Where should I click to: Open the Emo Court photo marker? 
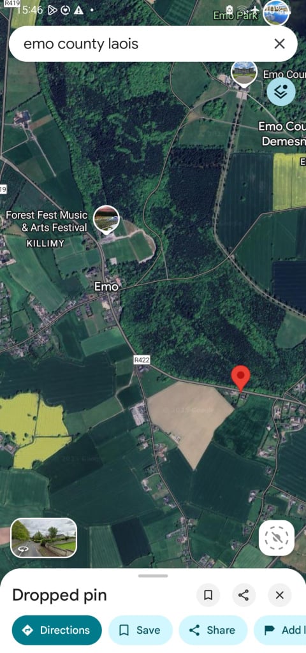click(244, 74)
